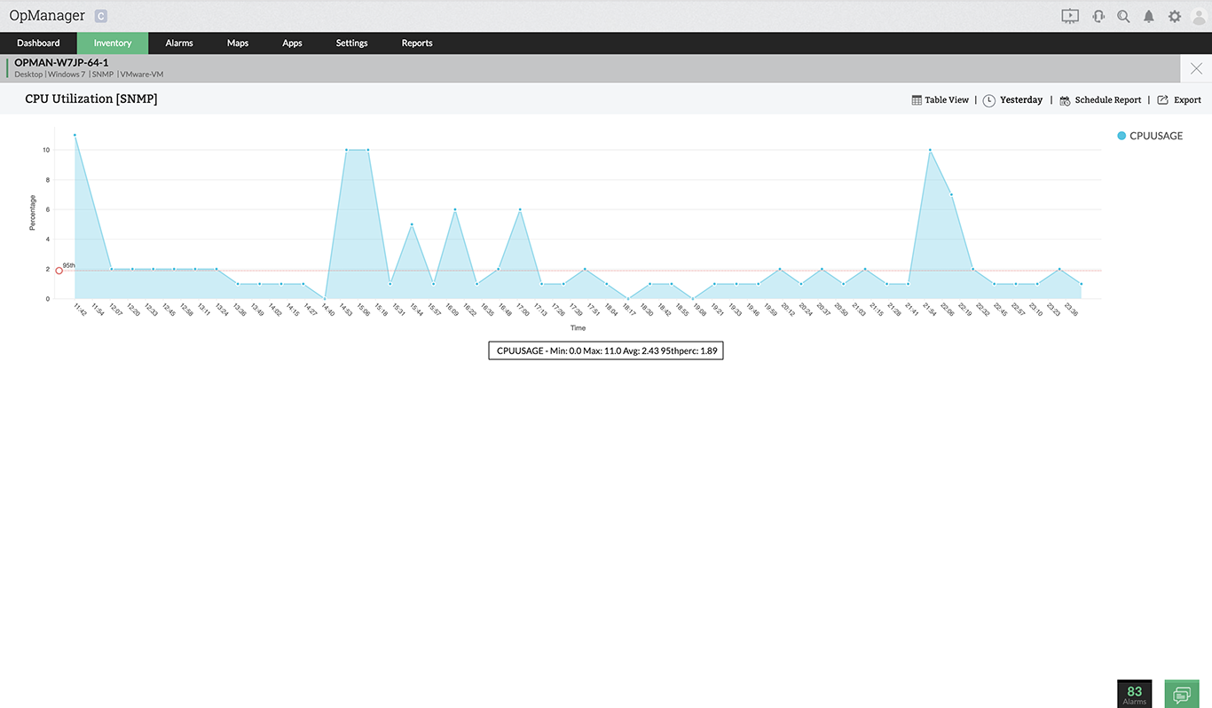Image resolution: width=1212 pixels, height=708 pixels.
Task: Click the 11:42 x-axis time label
Action: click(x=80, y=310)
